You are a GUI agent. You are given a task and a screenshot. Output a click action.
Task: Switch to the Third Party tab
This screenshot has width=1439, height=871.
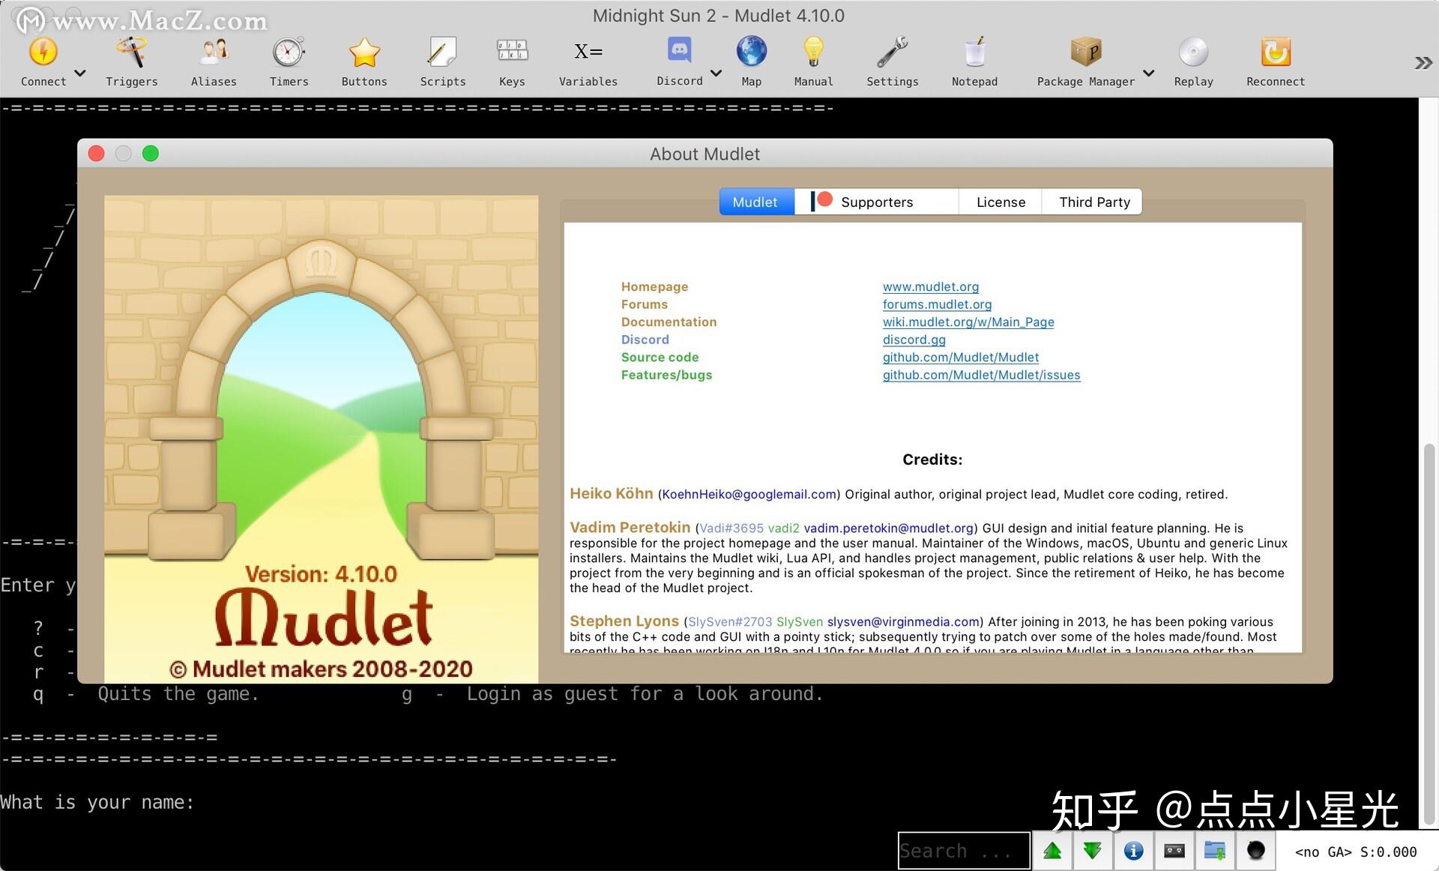[x=1094, y=202]
